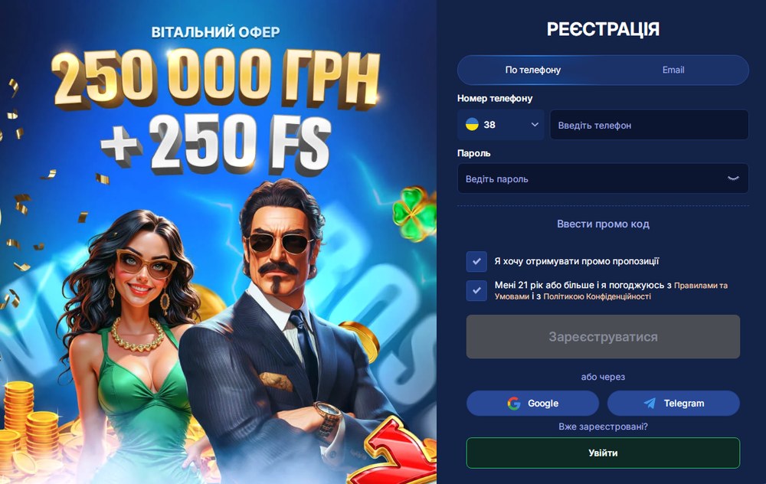Click the green clover icon

[x=415, y=214]
